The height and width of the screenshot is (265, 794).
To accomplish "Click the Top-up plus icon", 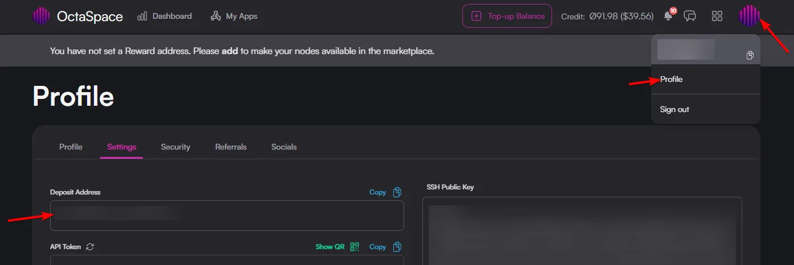I will click(477, 16).
